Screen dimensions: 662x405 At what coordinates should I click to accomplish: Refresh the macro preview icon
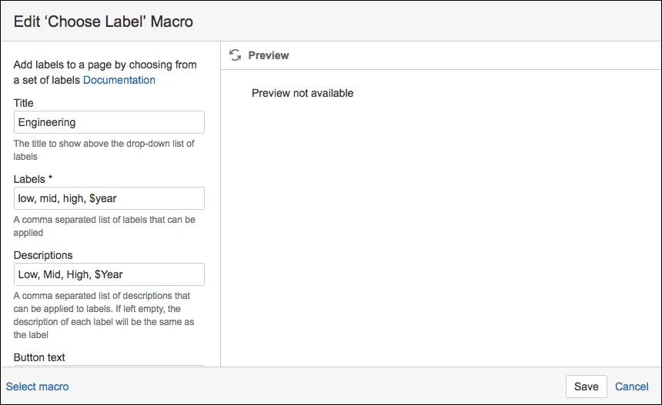pyautogui.click(x=235, y=55)
